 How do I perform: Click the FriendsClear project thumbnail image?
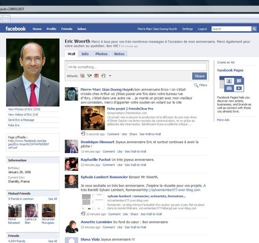click(x=93, y=118)
